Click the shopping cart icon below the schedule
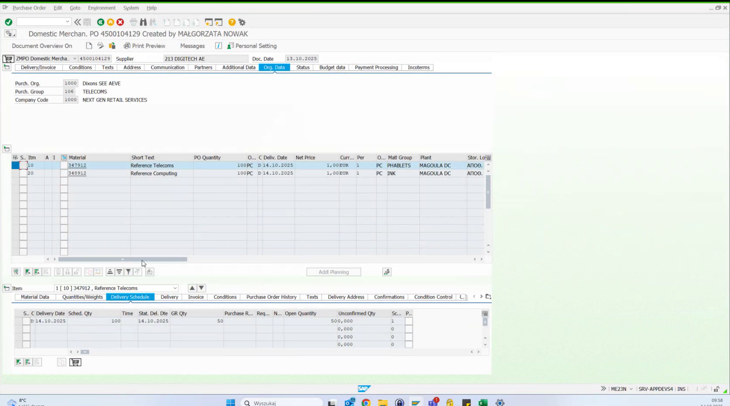The width and height of the screenshot is (730, 406). click(75, 362)
